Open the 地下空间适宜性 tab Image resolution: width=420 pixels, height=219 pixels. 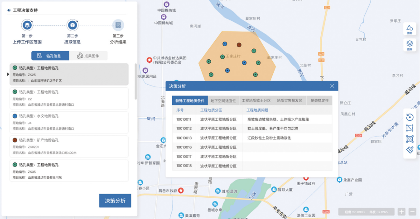tap(223, 100)
